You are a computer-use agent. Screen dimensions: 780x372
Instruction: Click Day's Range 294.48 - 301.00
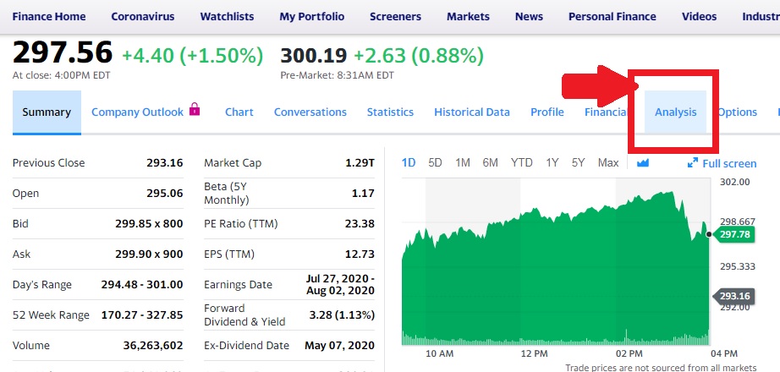(x=142, y=284)
